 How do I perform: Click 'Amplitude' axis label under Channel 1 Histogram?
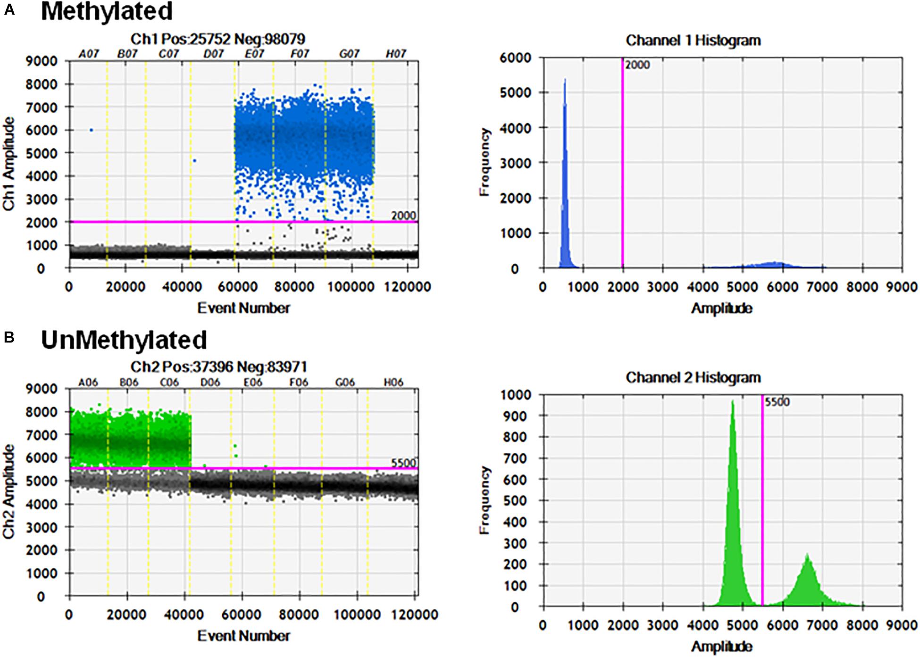pyautogui.click(x=722, y=308)
